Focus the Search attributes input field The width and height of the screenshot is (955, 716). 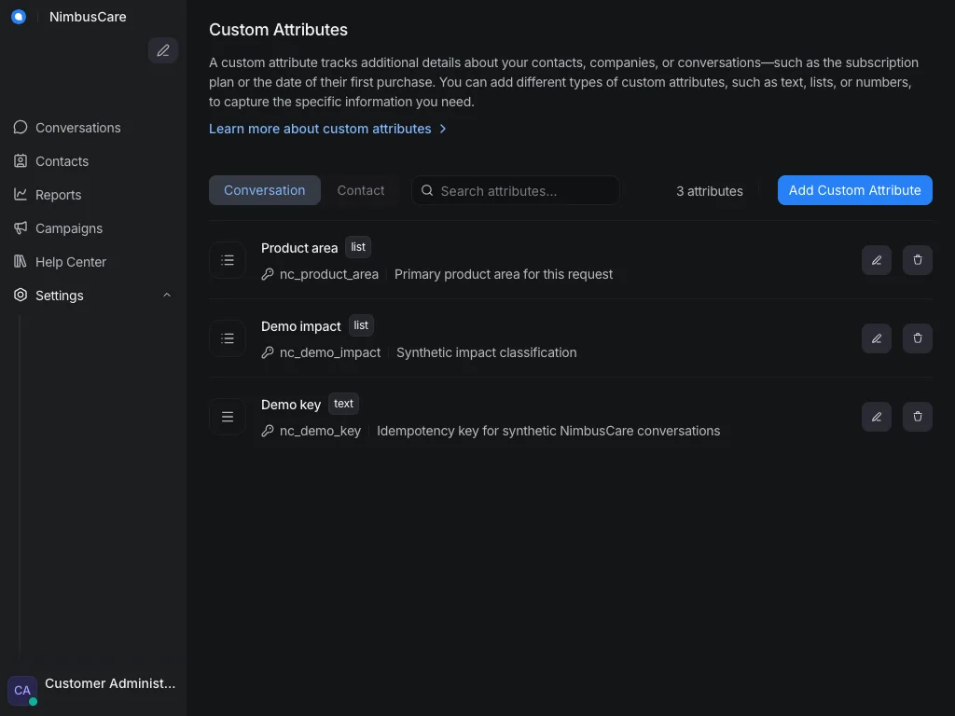coord(515,190)
